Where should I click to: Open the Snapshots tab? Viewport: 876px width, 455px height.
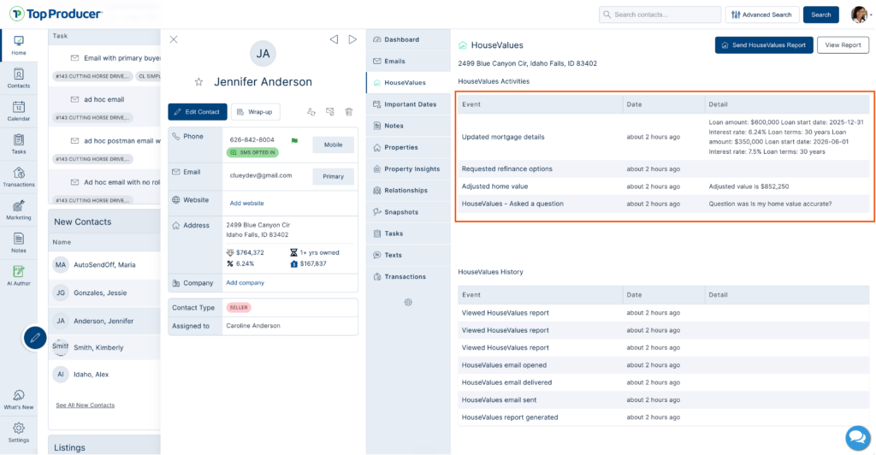(408, 212)
